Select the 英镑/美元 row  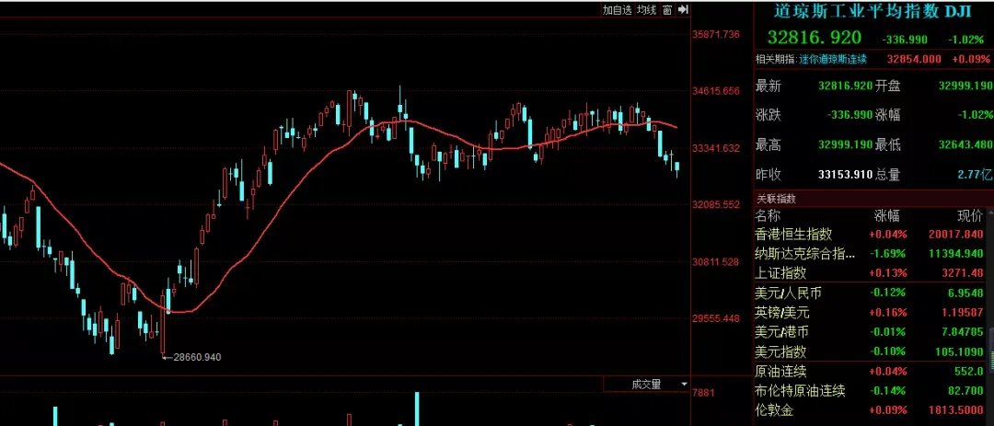[869, 313]
